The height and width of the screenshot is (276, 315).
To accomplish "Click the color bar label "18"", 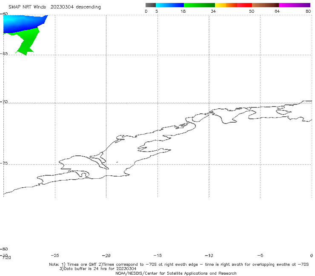I will pos(183,11).
